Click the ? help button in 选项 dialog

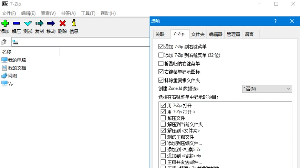point(275,21)
